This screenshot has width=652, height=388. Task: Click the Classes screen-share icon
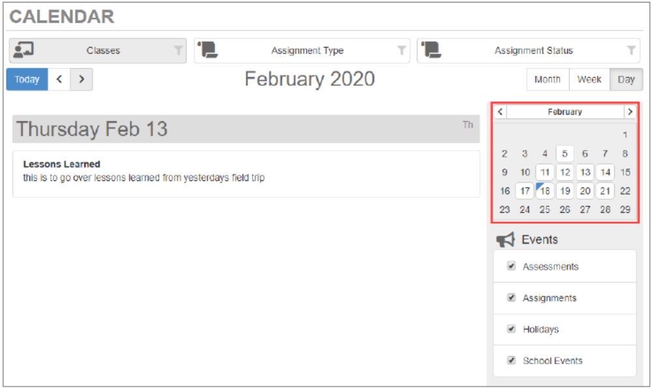point(24,50)
